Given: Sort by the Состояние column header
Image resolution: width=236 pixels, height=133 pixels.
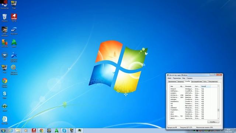Looking at the screenshot, I should 198,86.
